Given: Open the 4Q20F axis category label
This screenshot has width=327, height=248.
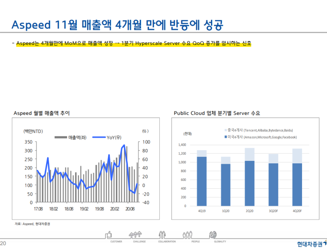Looking at the screenshot, I should point(298,211).
